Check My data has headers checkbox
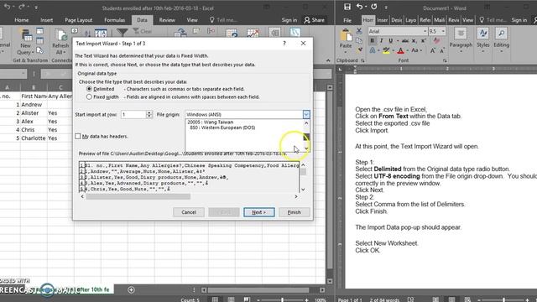This screenshot has width=537, height=302. pos(78,136)
